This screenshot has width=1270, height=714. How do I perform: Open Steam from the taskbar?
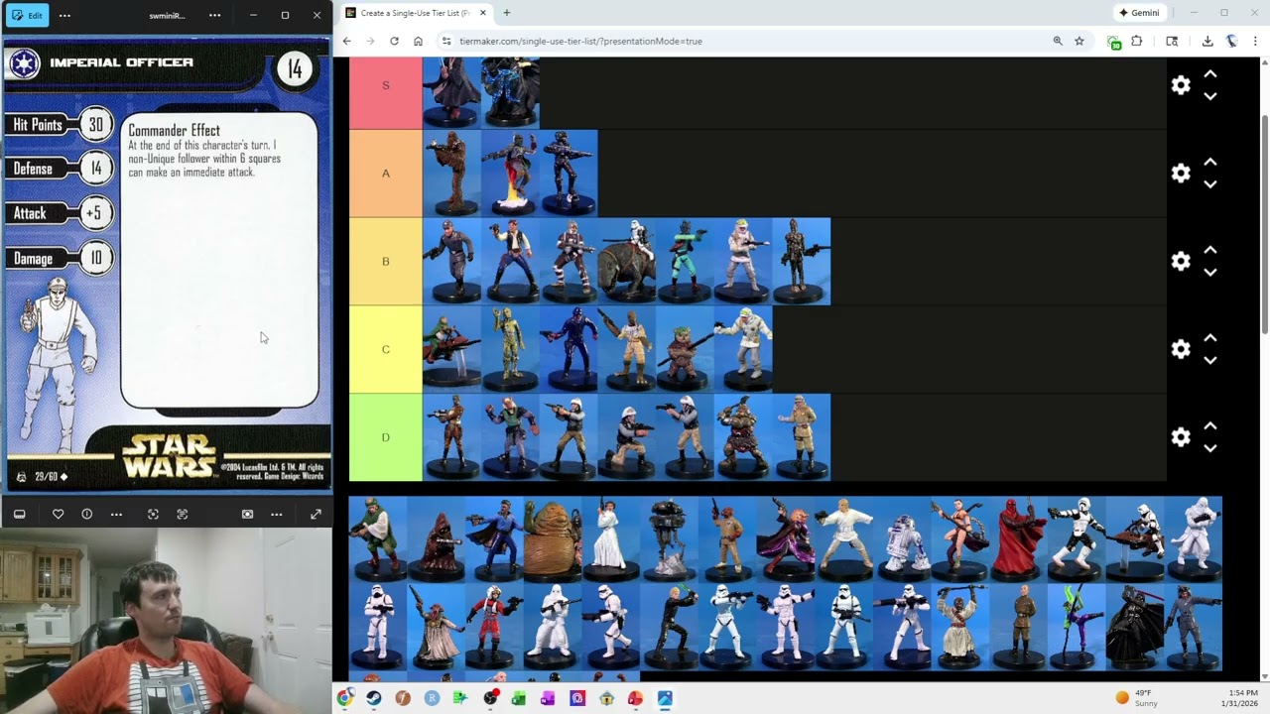tap(373, 698)
